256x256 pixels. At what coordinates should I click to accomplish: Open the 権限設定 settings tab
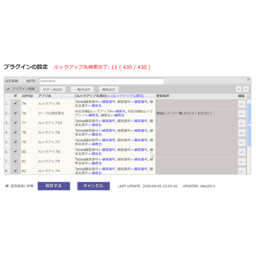(x=109, y=90)
